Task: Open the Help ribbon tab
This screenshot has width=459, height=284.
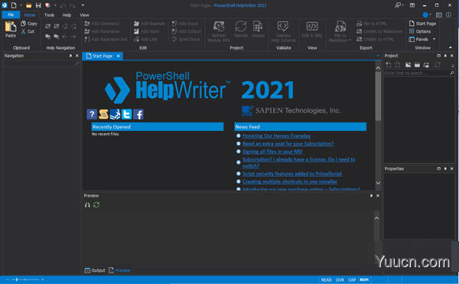Action: (67, 15)
